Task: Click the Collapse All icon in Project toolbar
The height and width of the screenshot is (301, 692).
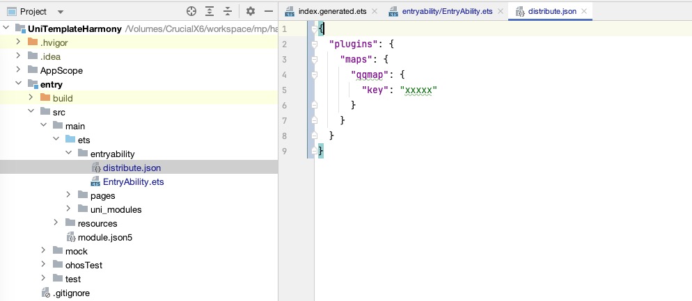Action: tap(227, 12)
